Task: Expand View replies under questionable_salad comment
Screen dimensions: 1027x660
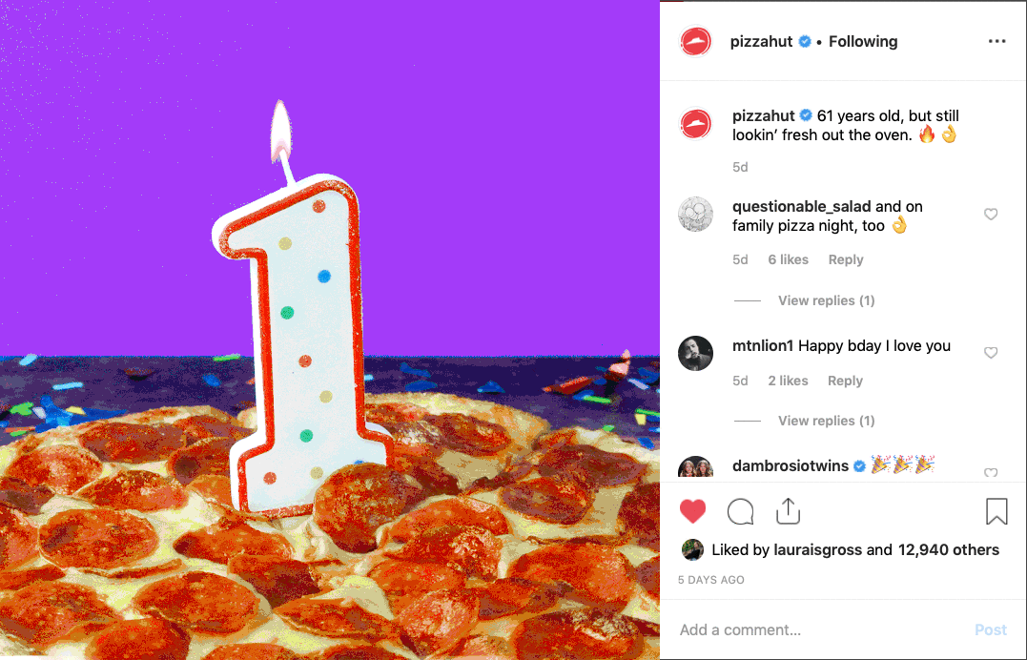Action: [x=826, y=300]
